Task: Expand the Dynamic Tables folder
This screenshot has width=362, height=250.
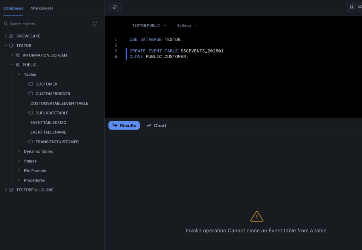Action: click(19, 151)
